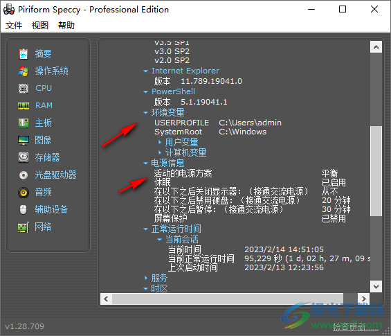The height and width of the screenshot is (336, 391).
Task: Select the CPU chip icon
Action: pos(24,89)
